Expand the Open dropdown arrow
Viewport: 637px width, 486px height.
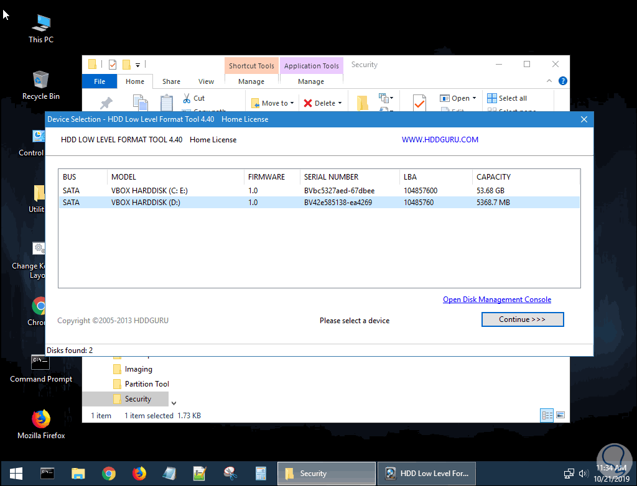pos(475,98)
